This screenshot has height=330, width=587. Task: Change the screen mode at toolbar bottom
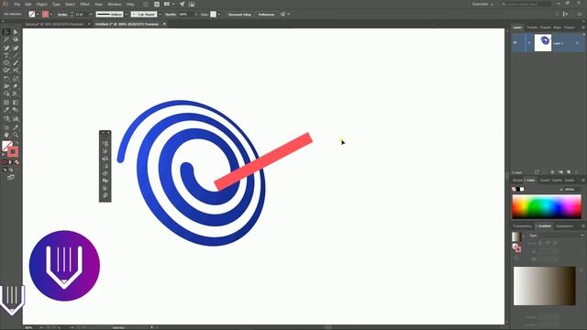coord(11,177)
